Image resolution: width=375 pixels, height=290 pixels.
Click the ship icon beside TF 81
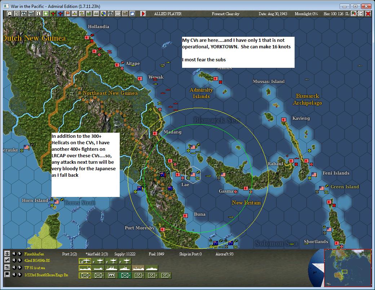point(7,267)
